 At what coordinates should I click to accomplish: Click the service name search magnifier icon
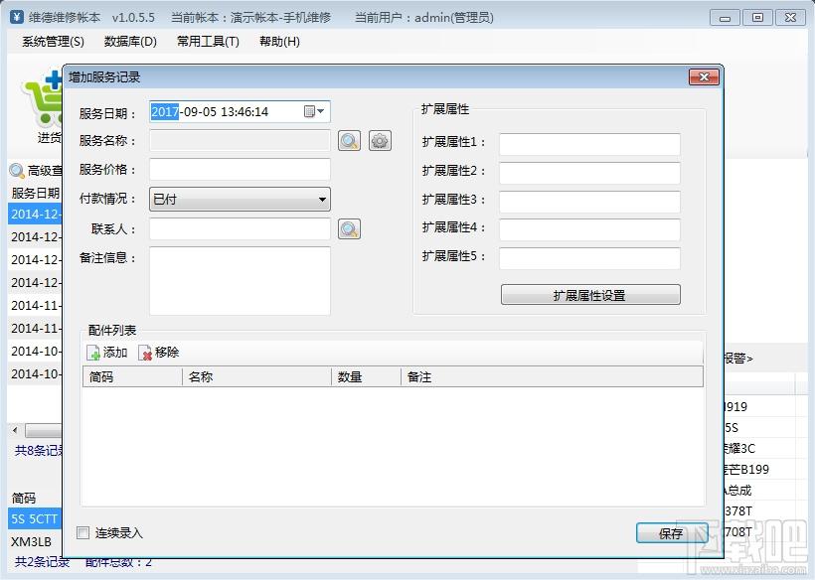[349, 141]
